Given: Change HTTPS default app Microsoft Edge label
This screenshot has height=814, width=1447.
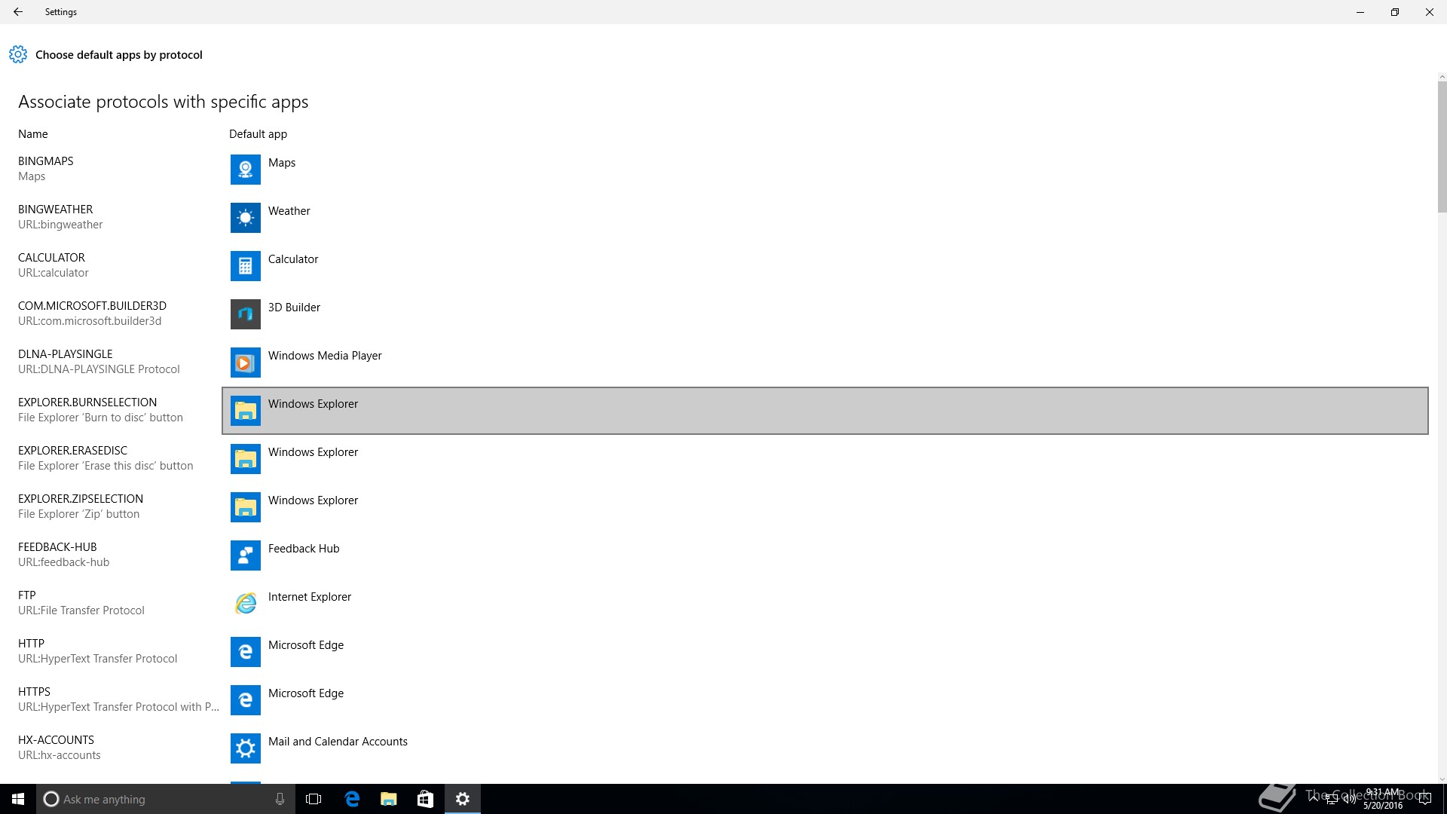Looking at the screenshot, I should pyautogui.click(x=306, y=693).
